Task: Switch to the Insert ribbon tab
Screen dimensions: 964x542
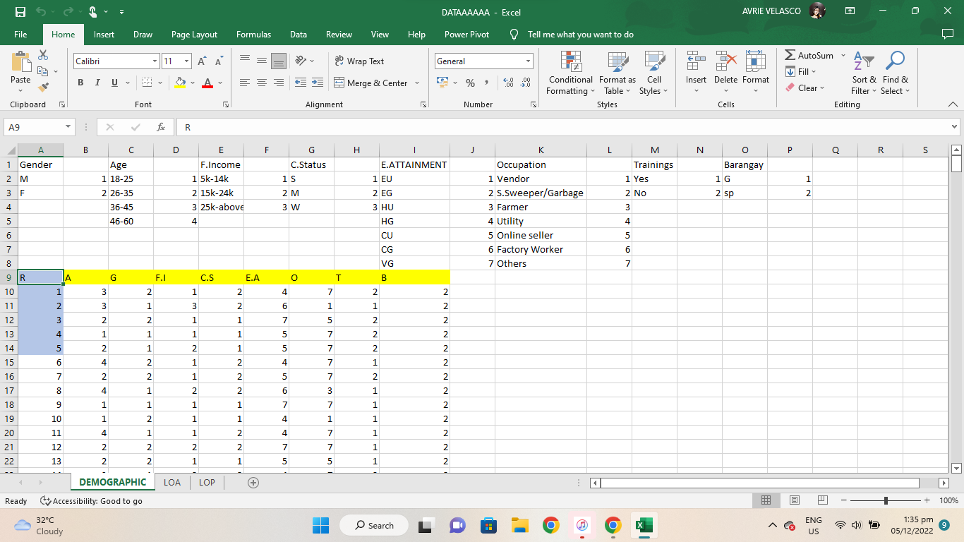Action: [x=104, y=35]
